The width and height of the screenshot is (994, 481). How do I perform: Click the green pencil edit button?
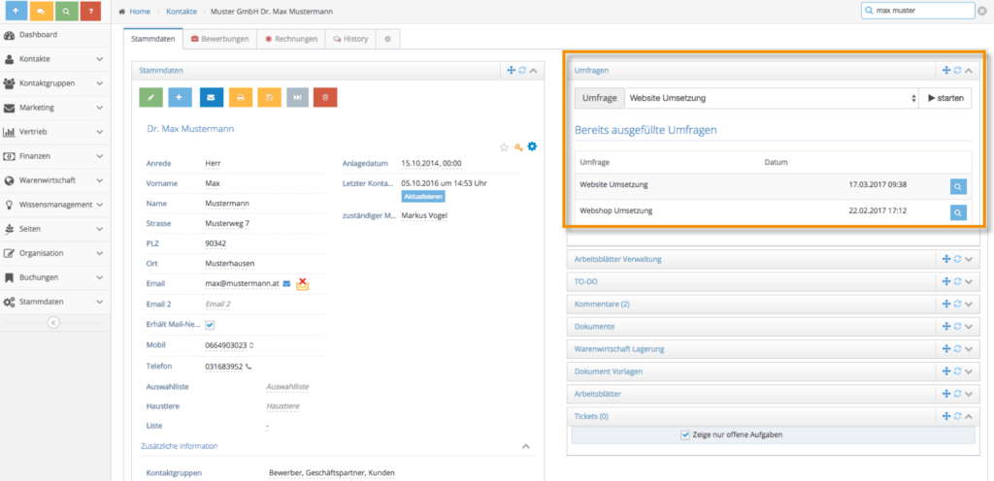[150, 98]
